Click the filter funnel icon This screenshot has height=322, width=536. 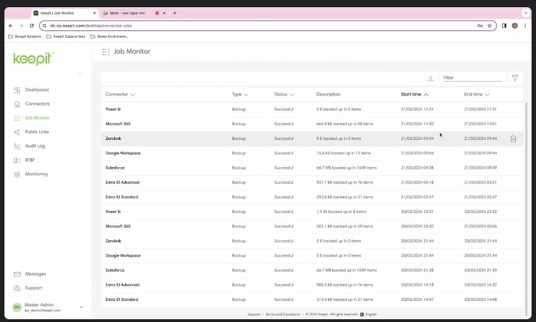tap(515, 78)
